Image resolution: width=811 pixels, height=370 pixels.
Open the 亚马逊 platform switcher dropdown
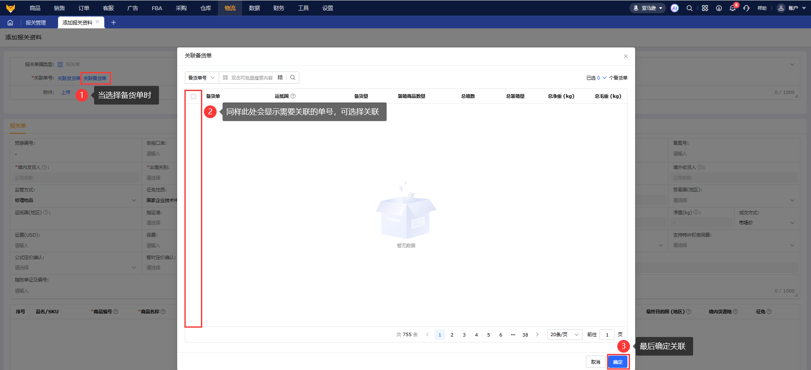click(647, 8)
